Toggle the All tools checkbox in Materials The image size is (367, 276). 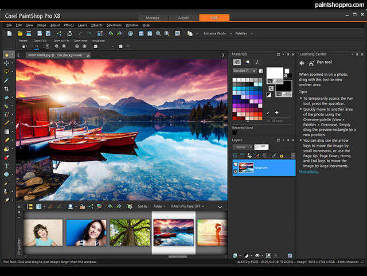[268, 121]
